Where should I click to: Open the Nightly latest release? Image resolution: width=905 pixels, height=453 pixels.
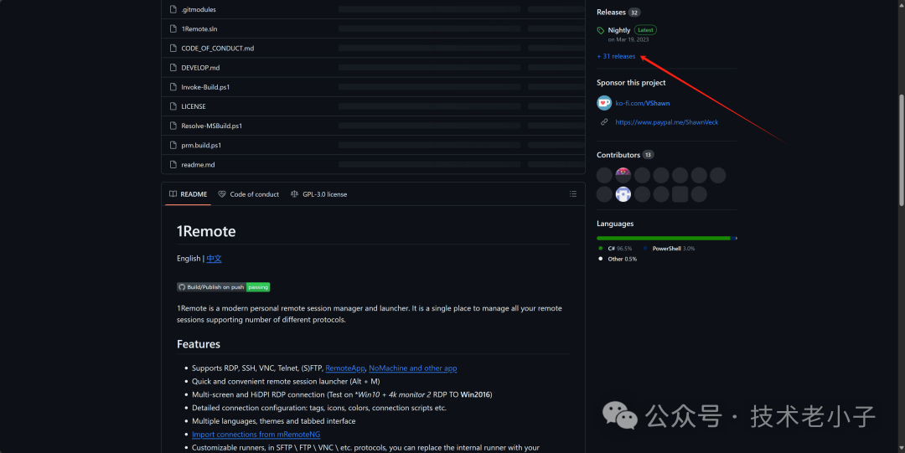[618, 30]
